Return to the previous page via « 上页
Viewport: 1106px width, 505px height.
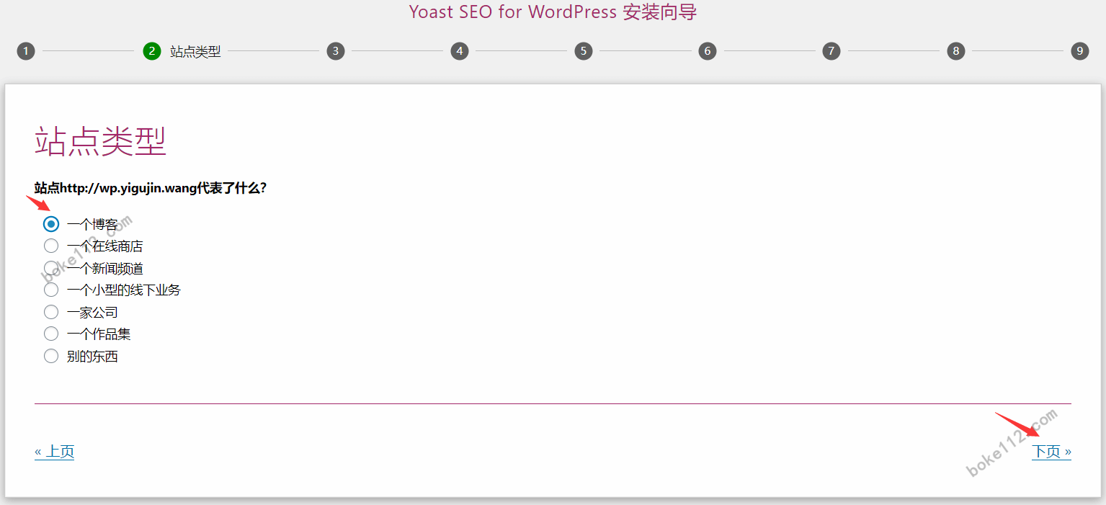[54, 452]
